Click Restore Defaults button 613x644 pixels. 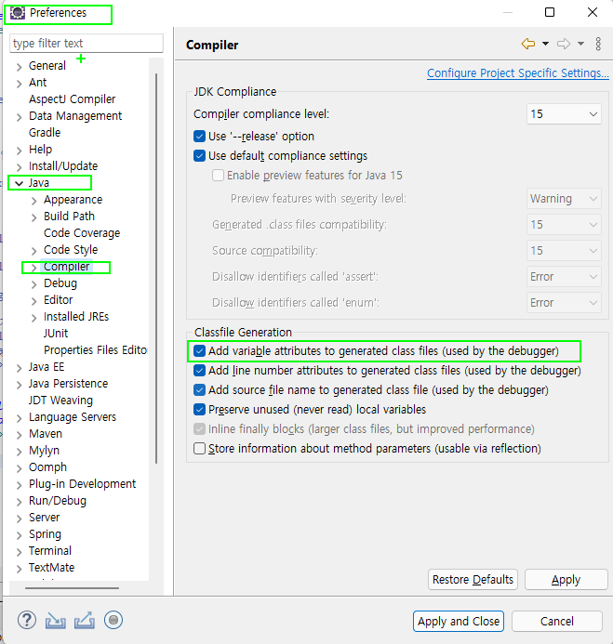[x=473, y=580]
